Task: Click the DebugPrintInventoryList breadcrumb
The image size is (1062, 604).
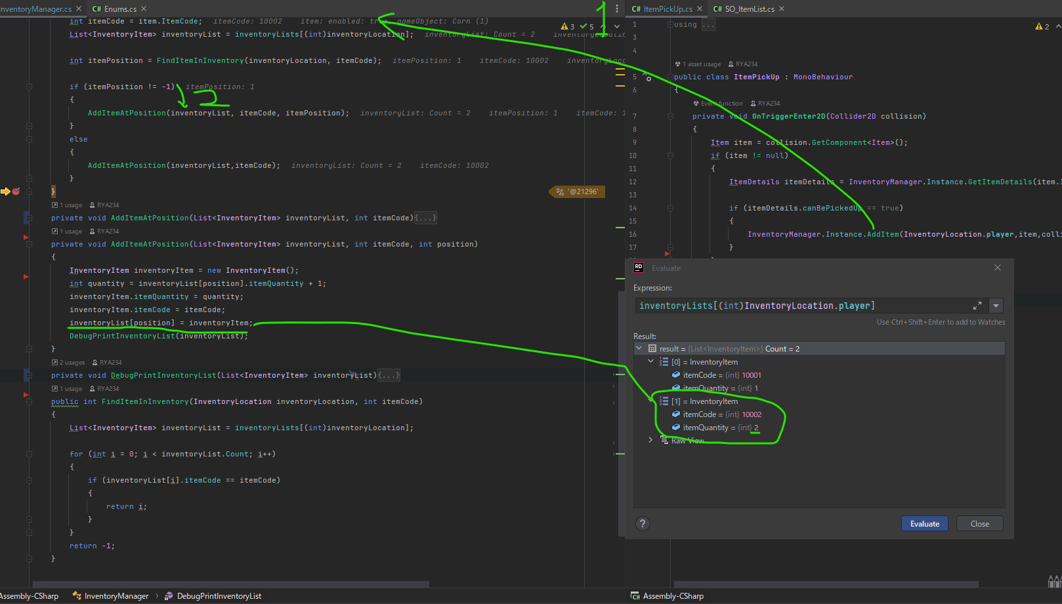Action: tap(213, 596)
